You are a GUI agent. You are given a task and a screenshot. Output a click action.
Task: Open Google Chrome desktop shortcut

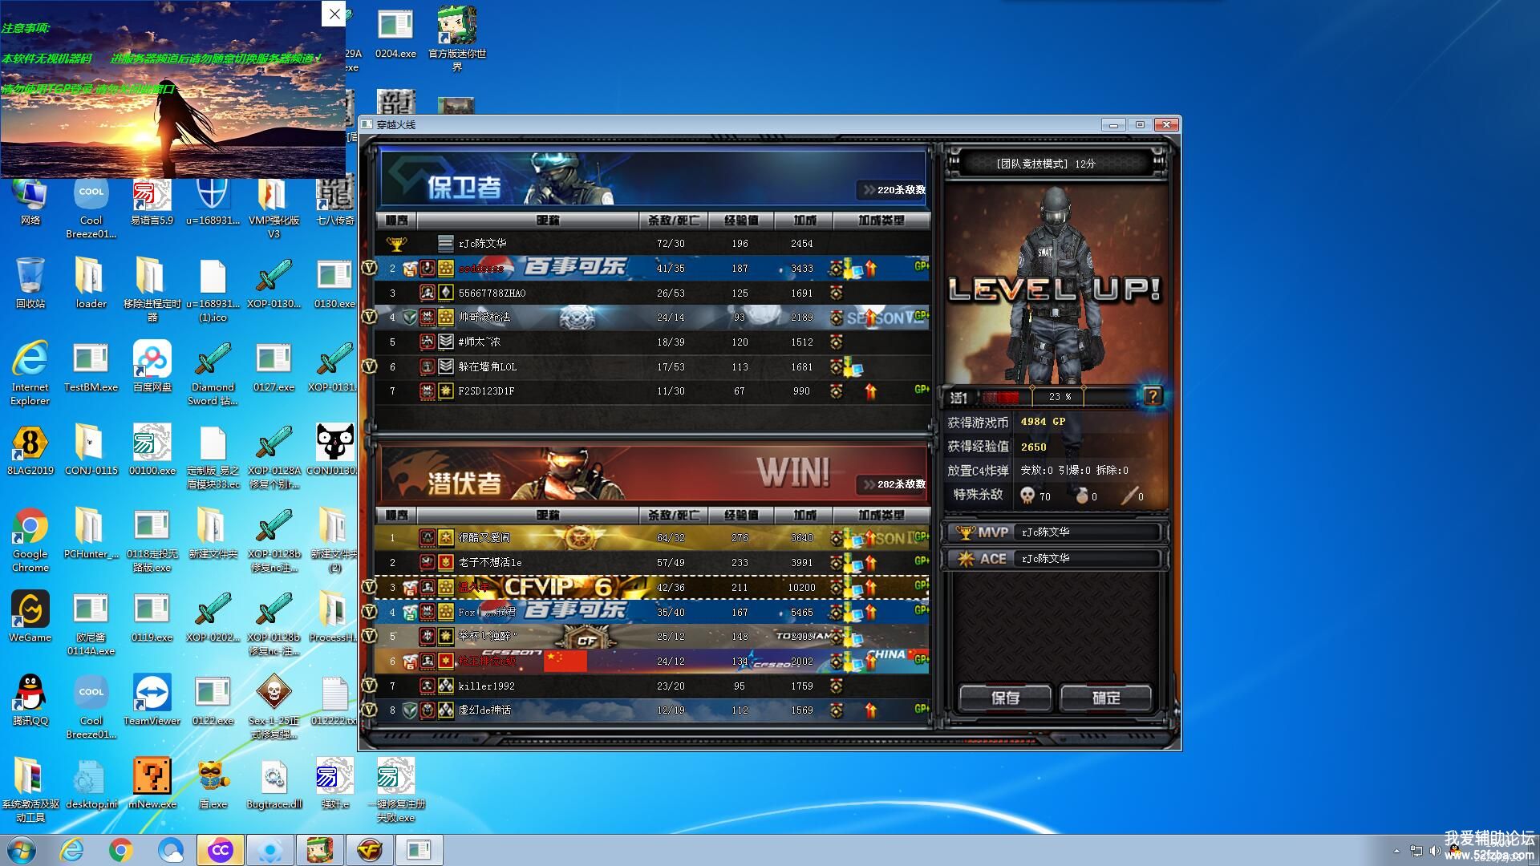(x=30, y=539)
